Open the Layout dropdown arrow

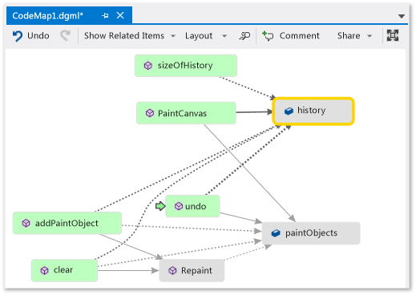(x=224, y=36)
